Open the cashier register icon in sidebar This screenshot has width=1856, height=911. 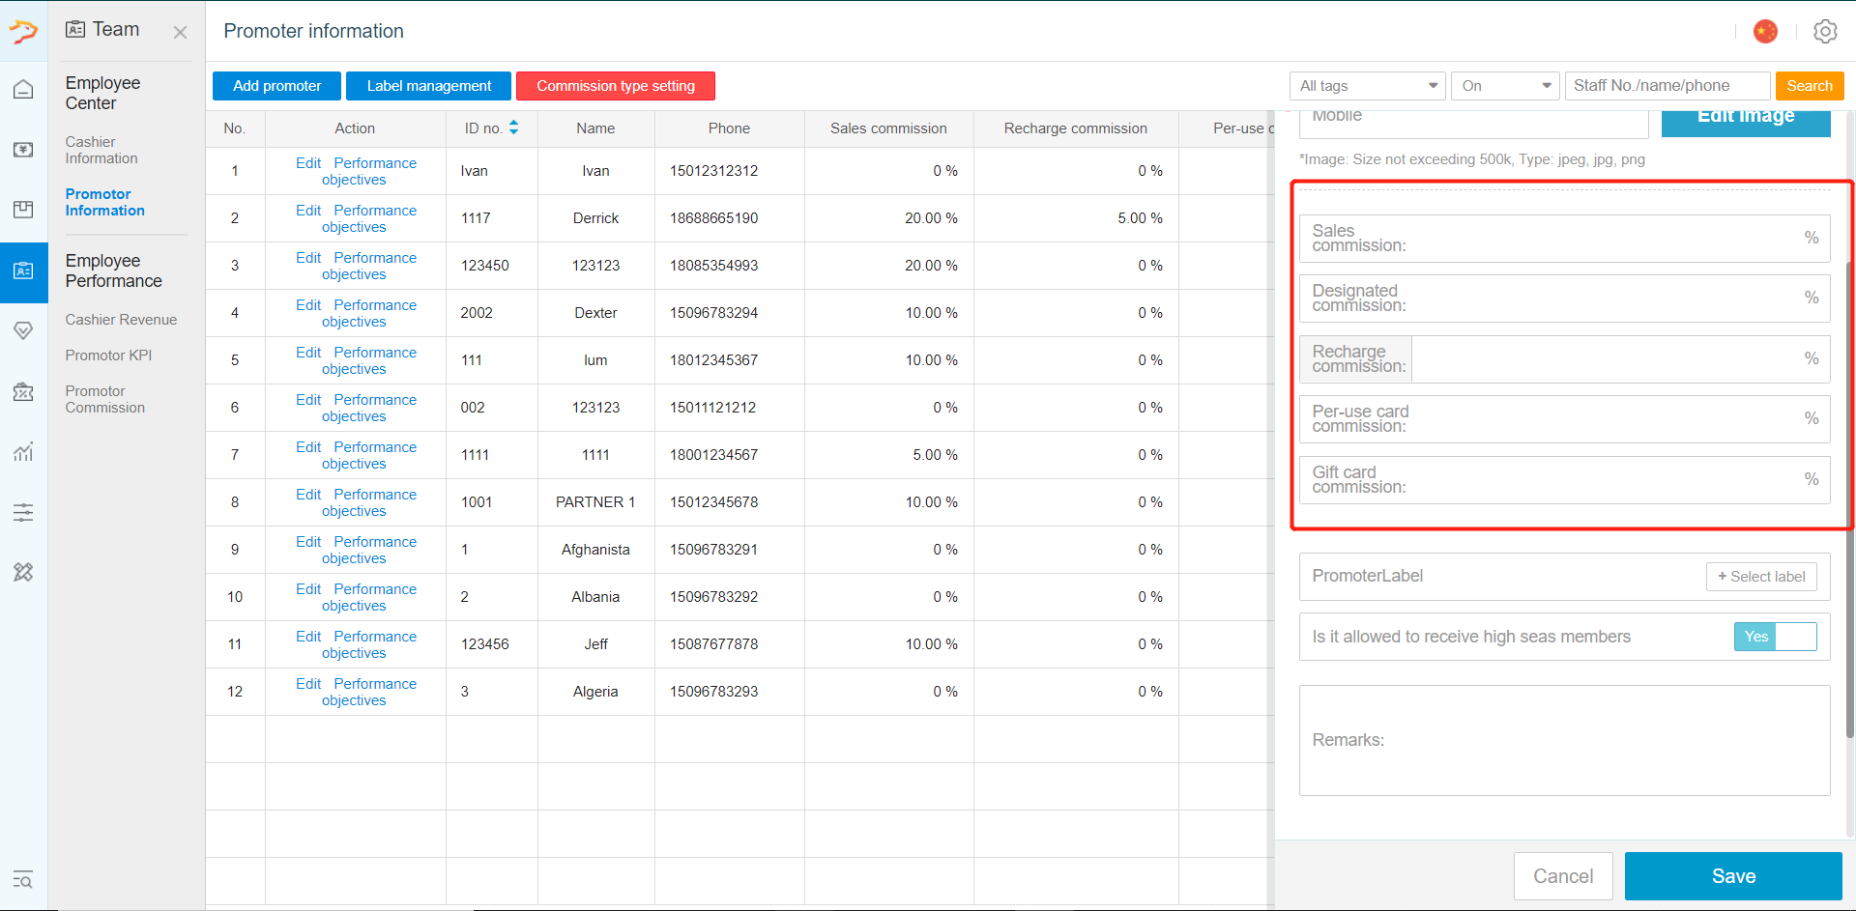coord(23,150)
